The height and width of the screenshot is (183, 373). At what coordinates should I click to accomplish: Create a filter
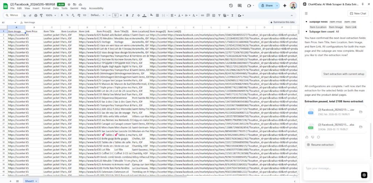point(219,15)
